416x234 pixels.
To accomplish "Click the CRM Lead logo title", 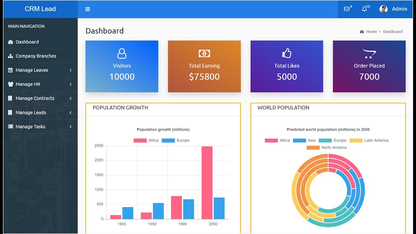I will coord(40,9).
